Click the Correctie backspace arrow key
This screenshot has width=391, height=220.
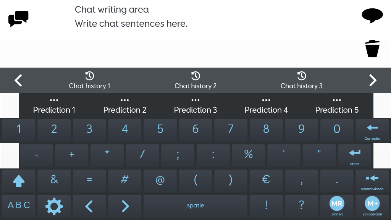372,131
